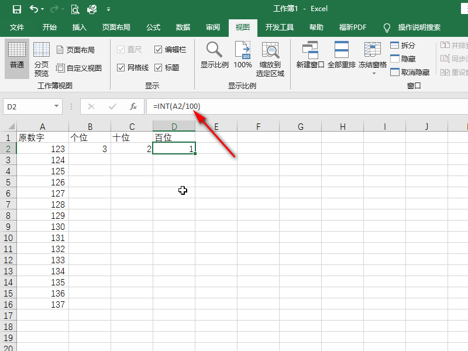Screen dimensions: 468x351
Task: Select column G header
Action: point(301,126)
